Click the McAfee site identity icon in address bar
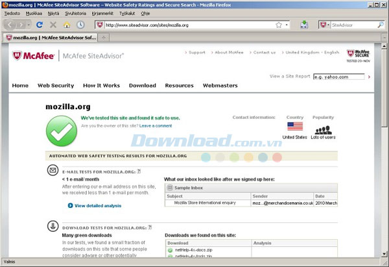Screen dimensions: 389x267 pyautogui.click(x=100, y=25)
